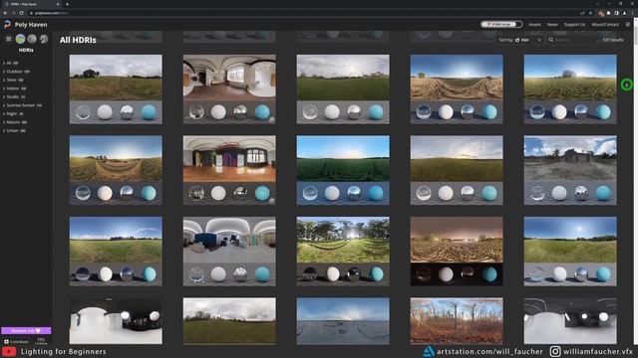Click the All HDRIs heading
Screen dimensions: 638x358
point(78,40)
